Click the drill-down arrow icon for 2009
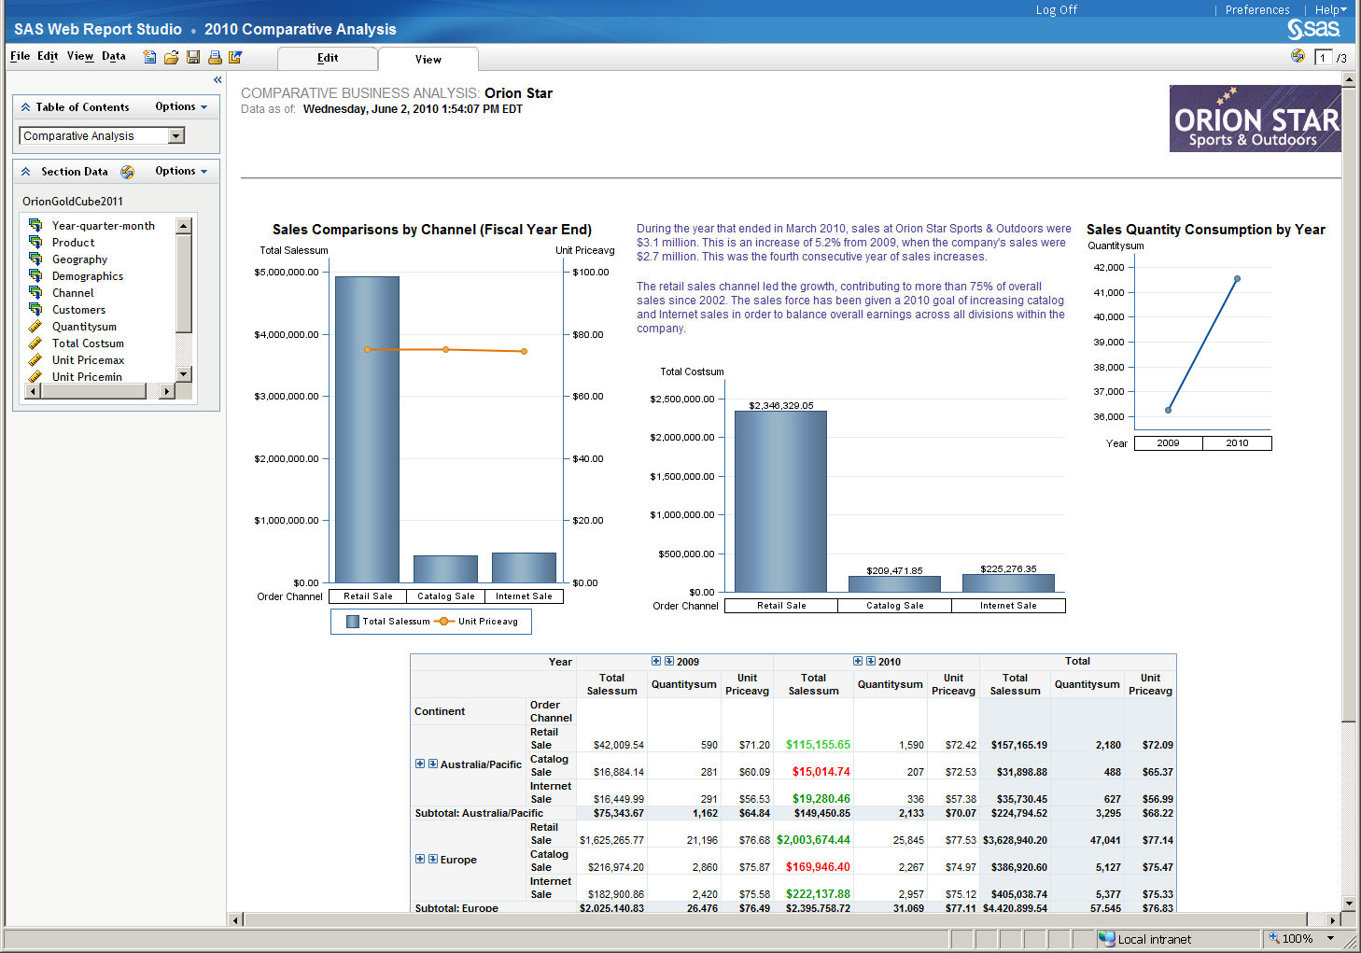1361x953 pixels. pos(669,661)
